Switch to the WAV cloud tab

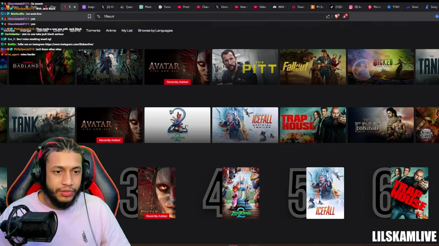click(279, 7)
